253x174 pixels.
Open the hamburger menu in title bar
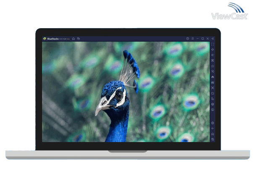point(192,39)
